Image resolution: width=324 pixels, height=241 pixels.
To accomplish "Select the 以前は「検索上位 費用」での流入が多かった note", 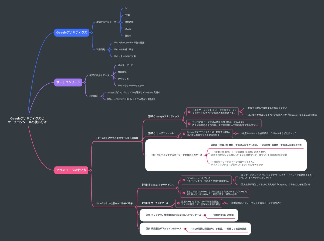I will coord(256,145).
